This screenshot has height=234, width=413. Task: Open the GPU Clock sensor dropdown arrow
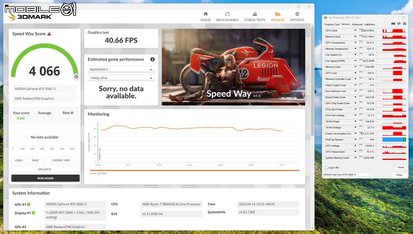(x=355, y=31)
